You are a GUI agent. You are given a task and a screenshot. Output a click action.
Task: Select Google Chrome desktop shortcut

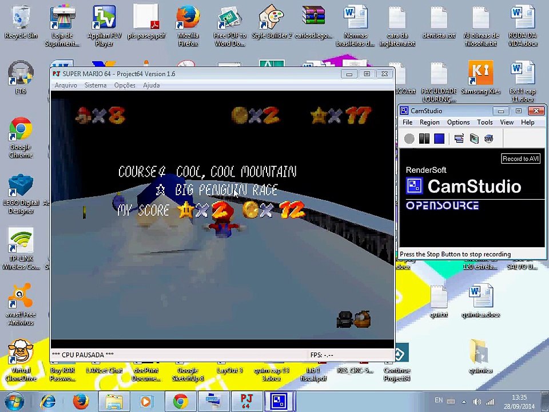click(x=21, y=137)
